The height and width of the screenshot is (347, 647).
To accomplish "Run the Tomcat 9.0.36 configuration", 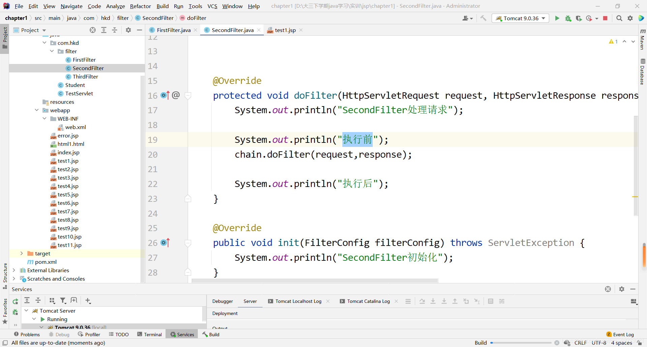I will tap(557, 18).
